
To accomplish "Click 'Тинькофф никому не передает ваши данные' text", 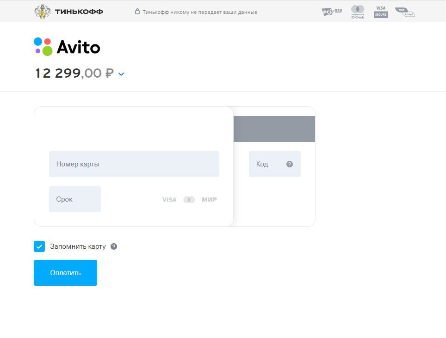I will coord(200,12).
